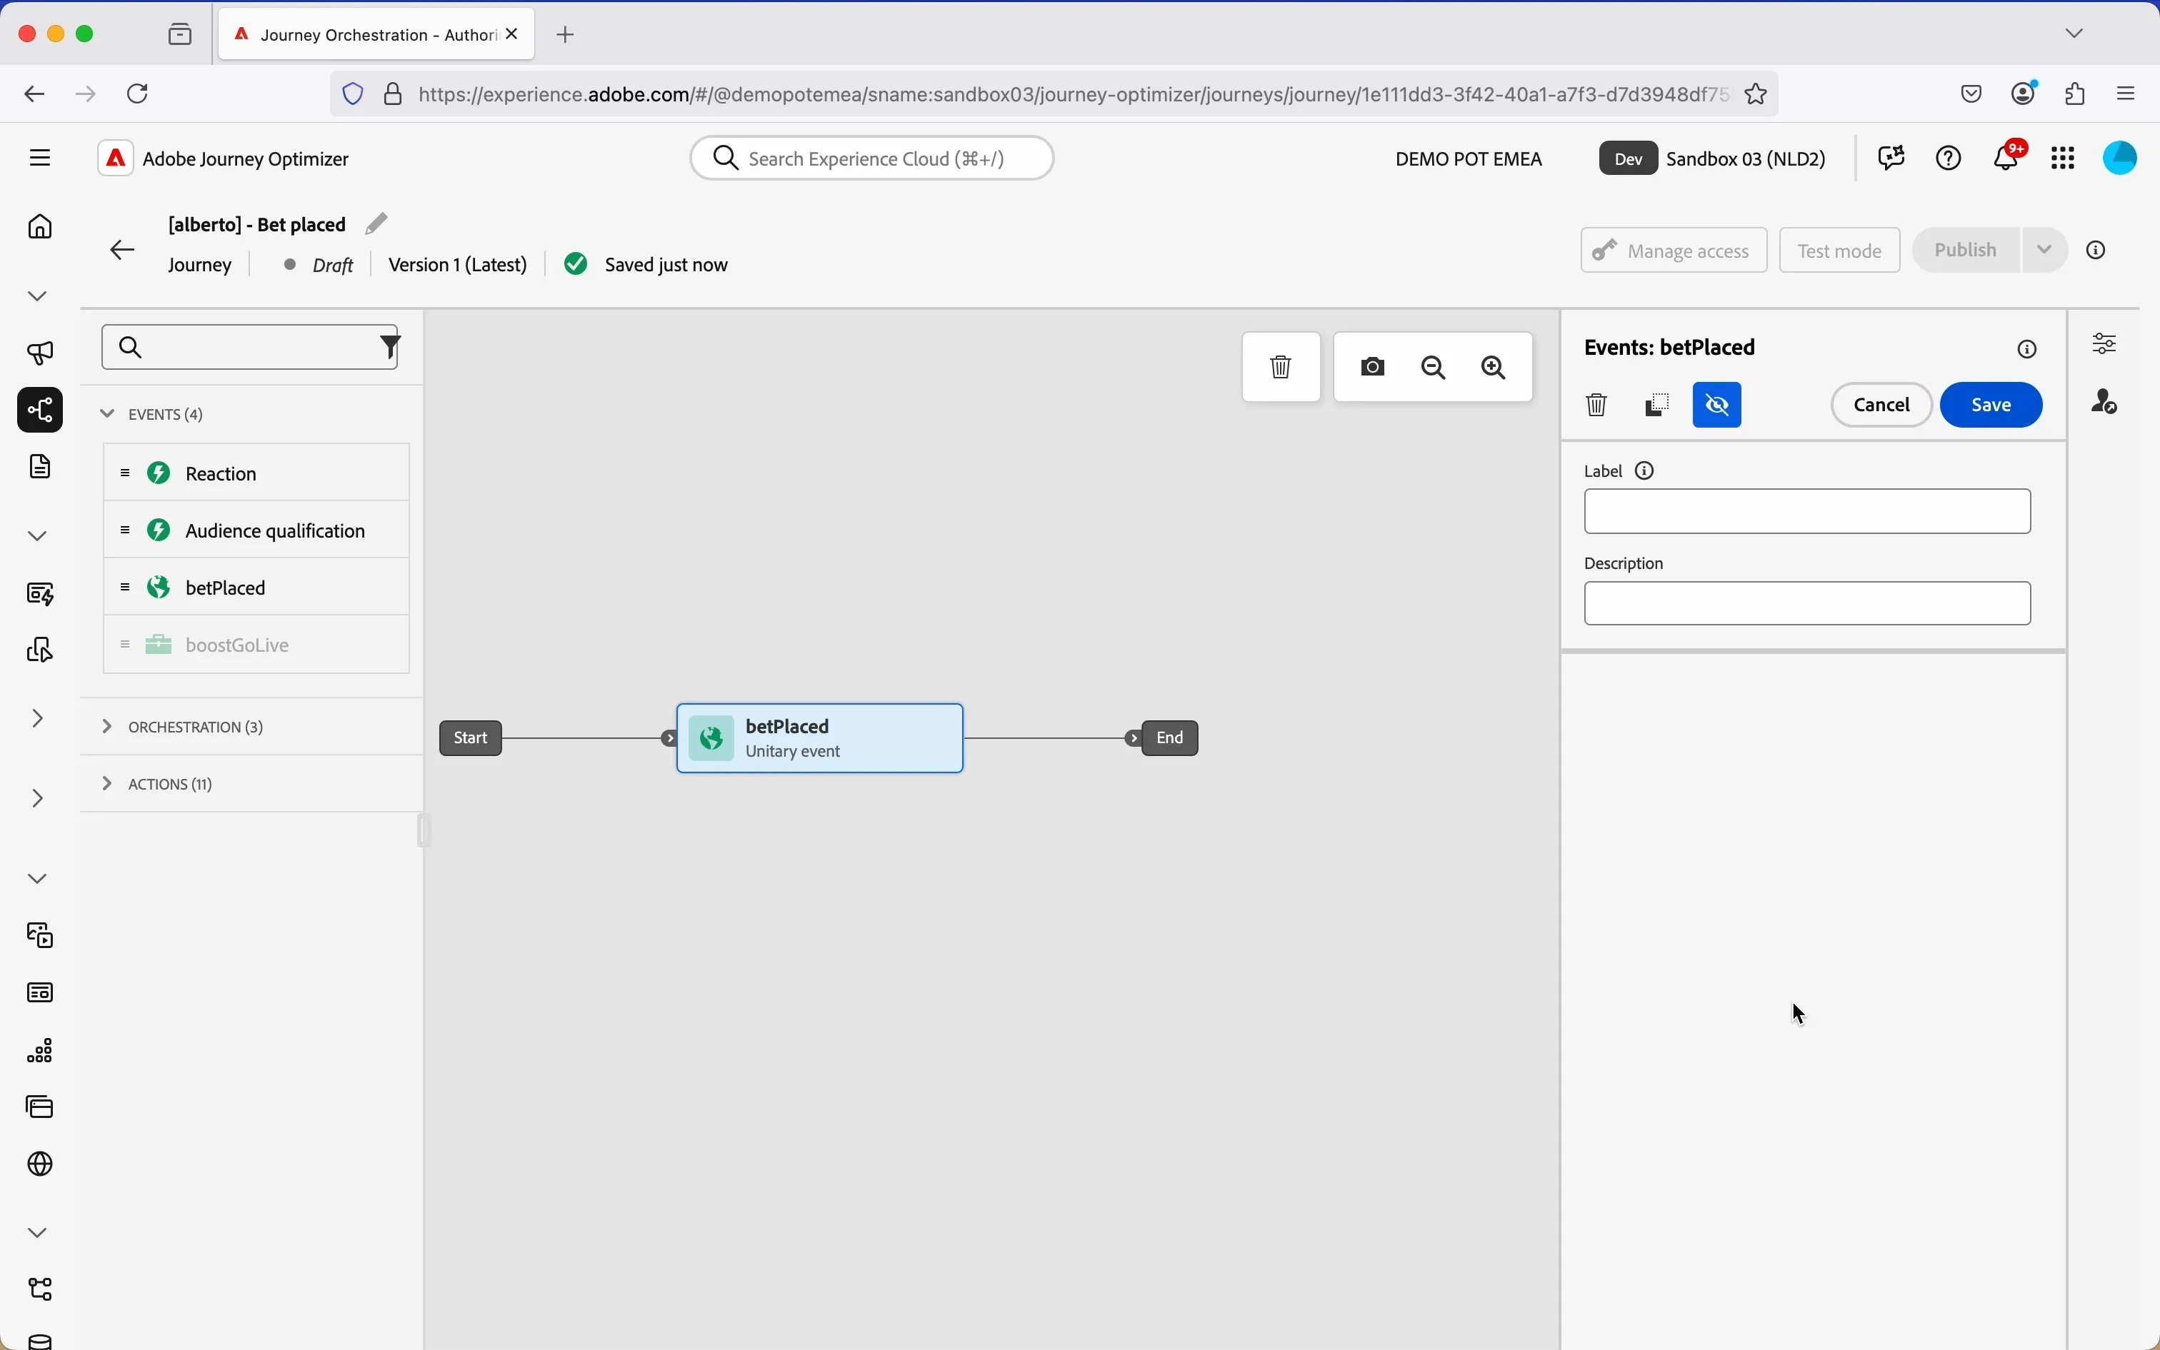Screen dimensions: 2160x1350
Task: Select the Audience qualification event
Action: click(x=256, y=530)
